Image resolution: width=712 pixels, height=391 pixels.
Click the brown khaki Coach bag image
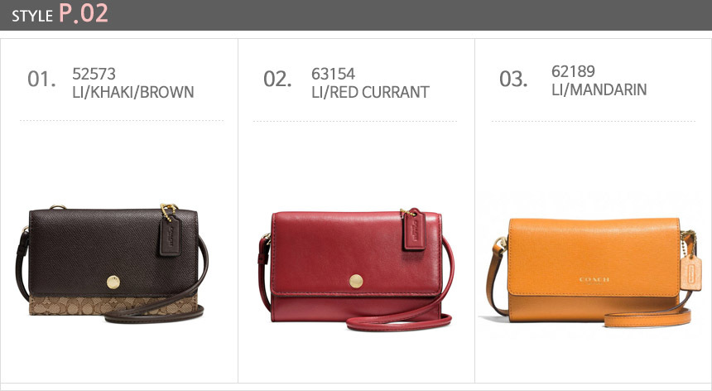point(112,264)
